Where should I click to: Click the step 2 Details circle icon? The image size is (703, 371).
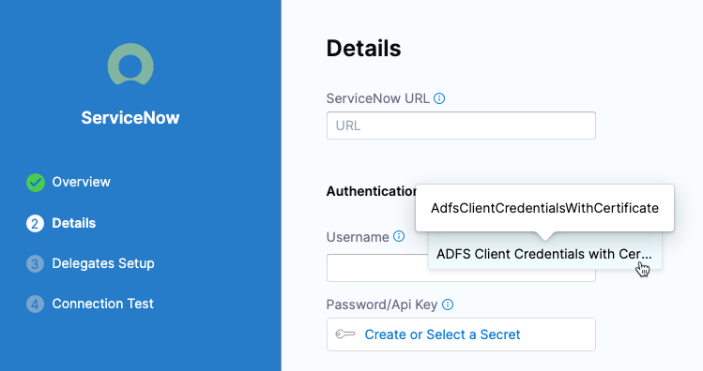[35, 223]
